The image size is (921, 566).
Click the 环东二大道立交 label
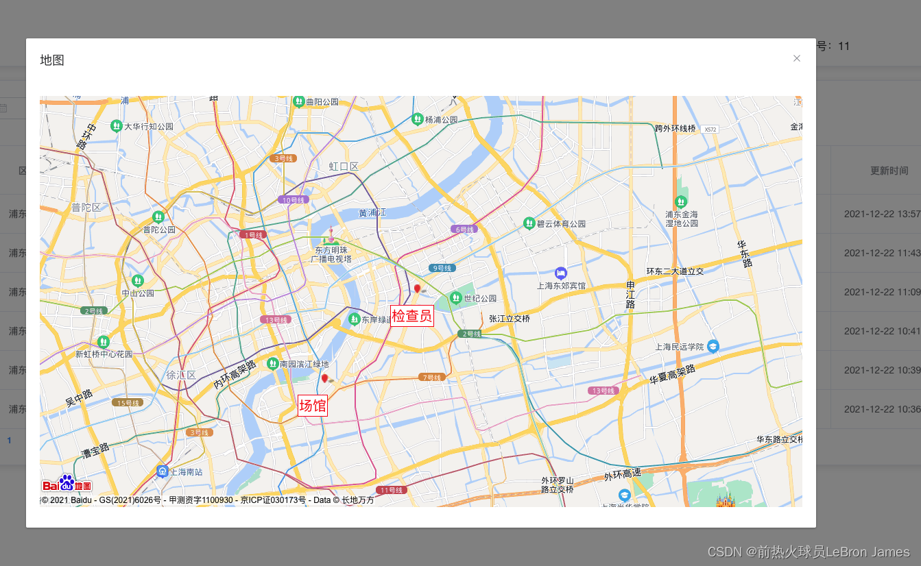click(675, 271)
